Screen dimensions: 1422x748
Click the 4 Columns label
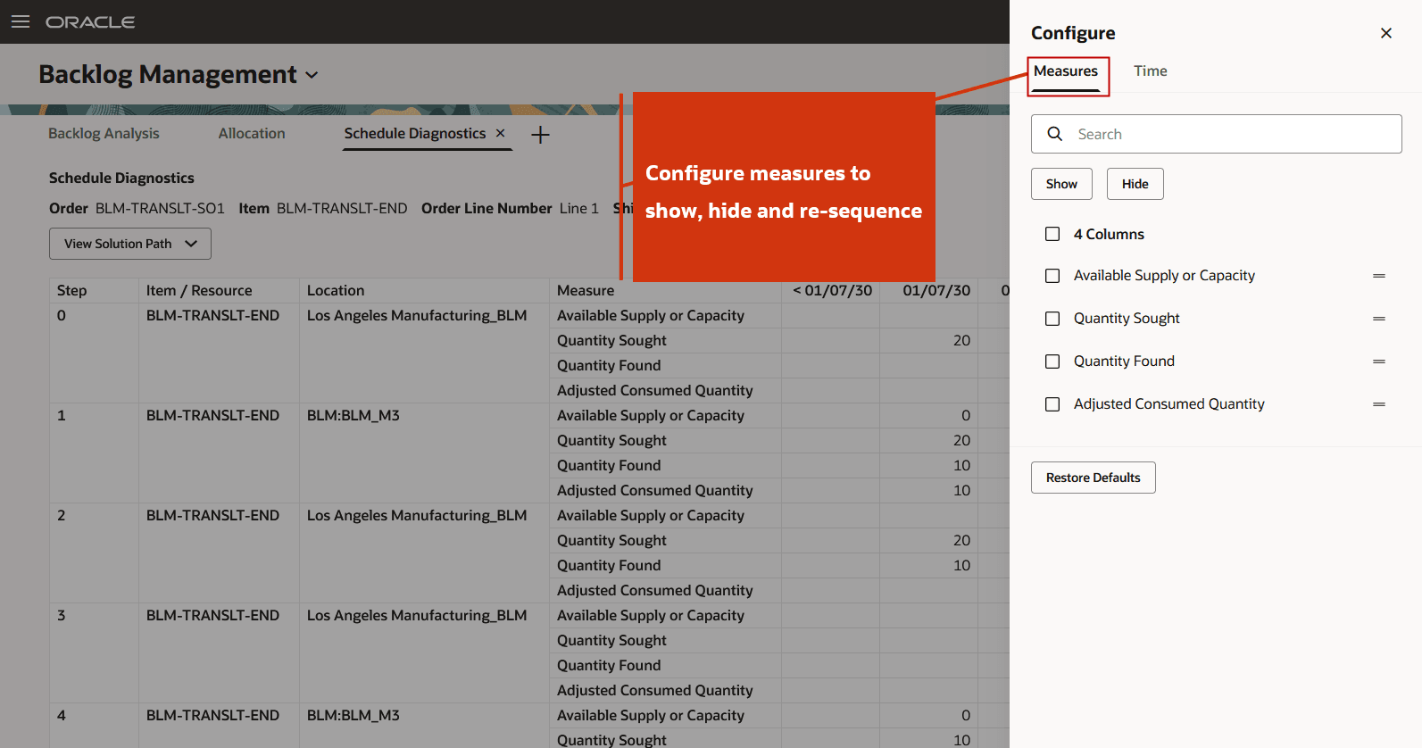coord(1109,234)
